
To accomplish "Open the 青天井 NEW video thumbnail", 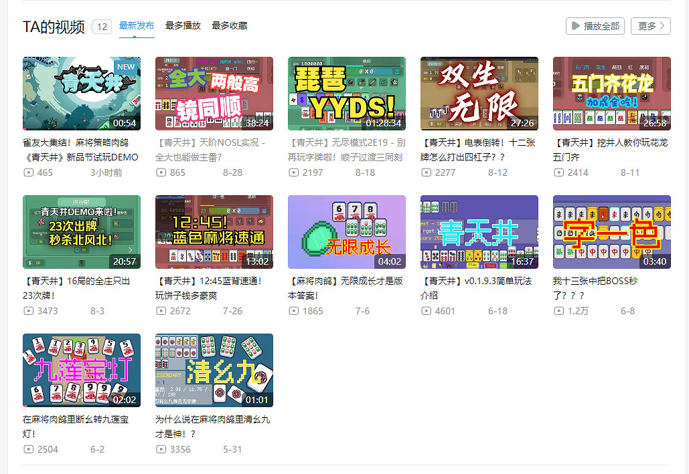I will 82,93.
